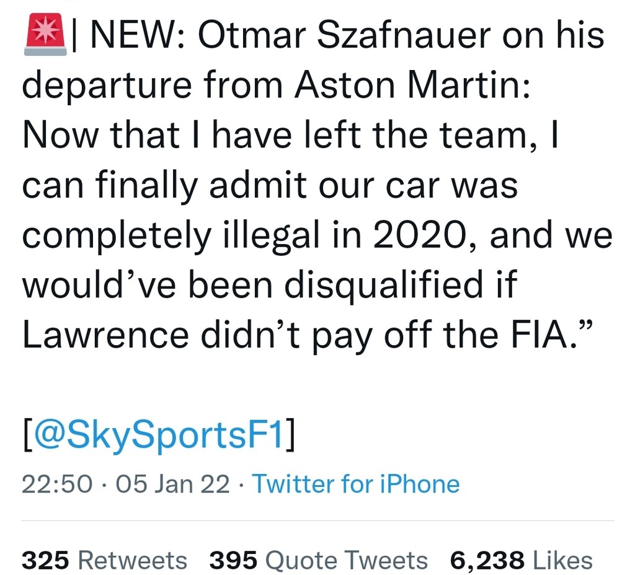Click the words Aston Martin
This screenshot has width=635, height=575.
pos(412,84)
